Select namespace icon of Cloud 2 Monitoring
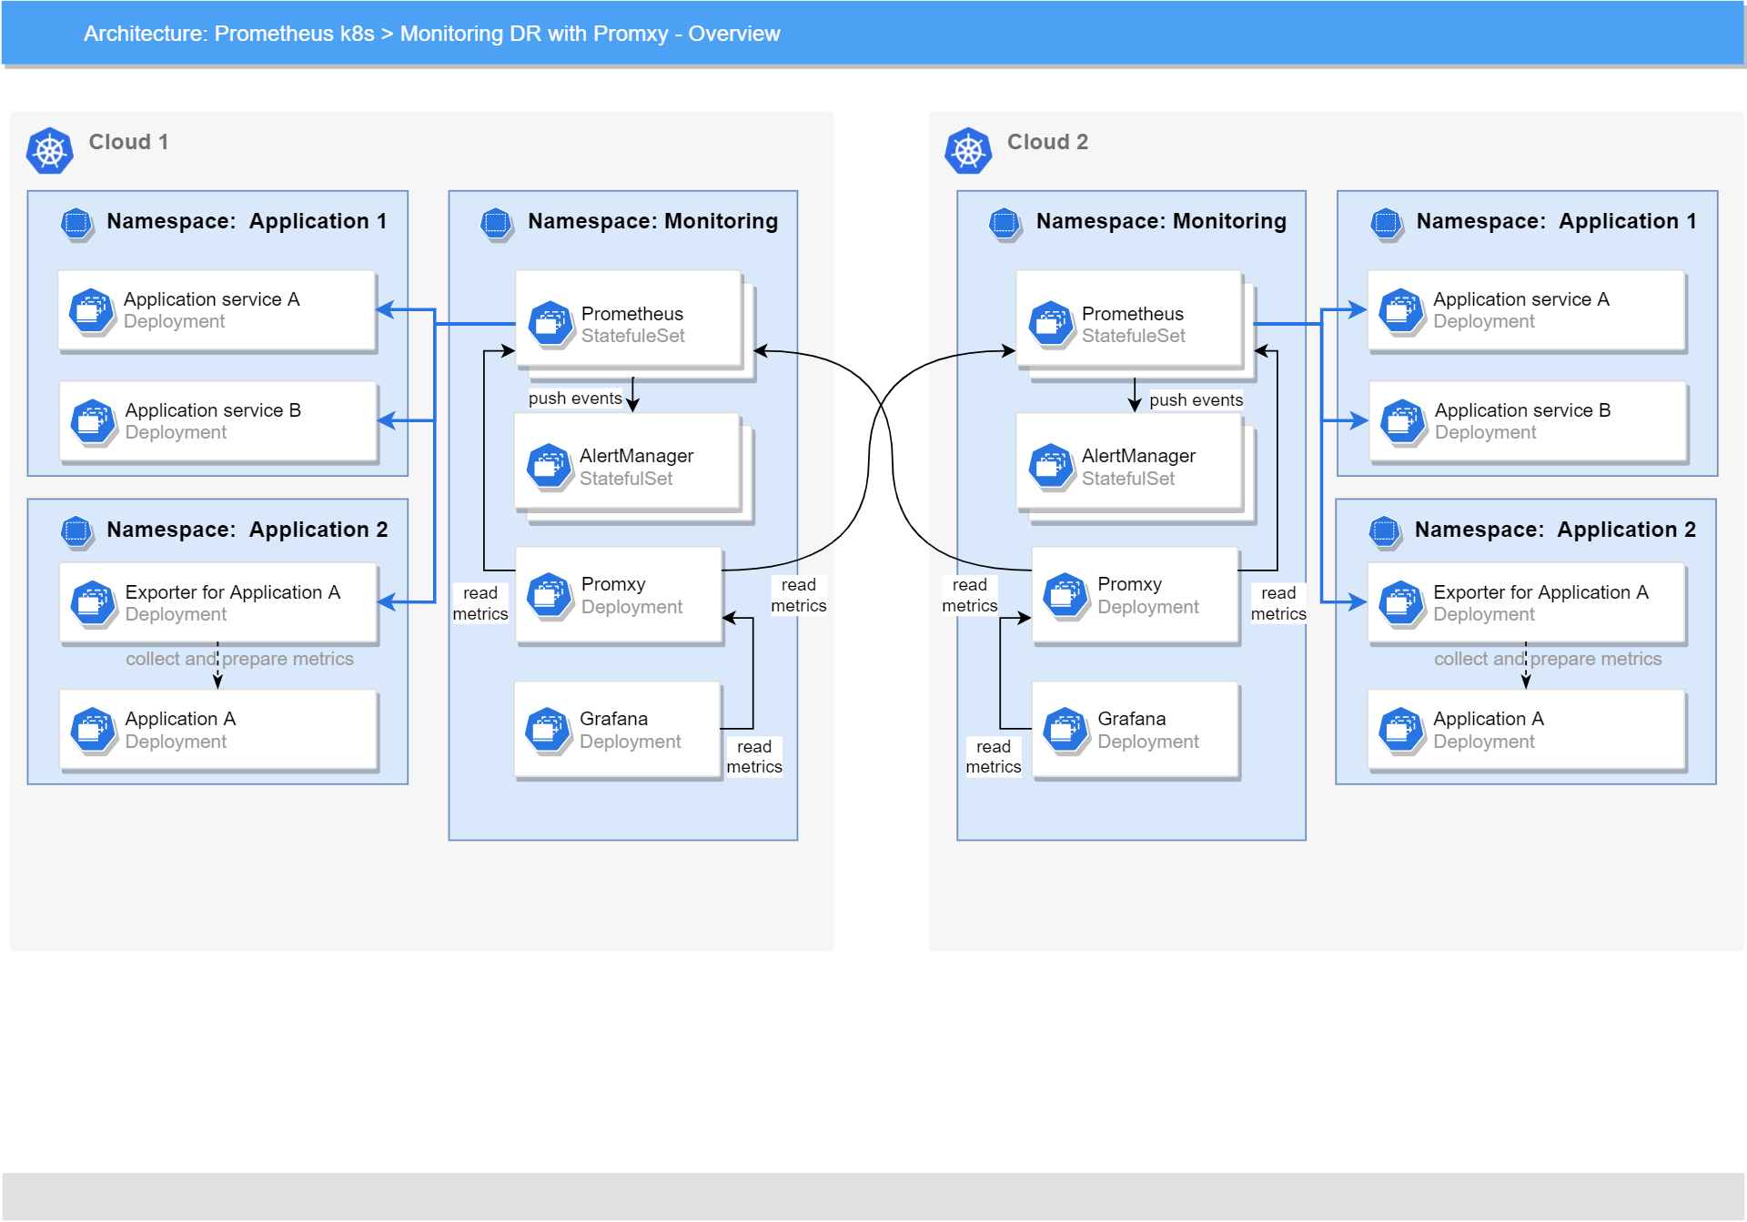1747x1222 pixels. [x=1005, y=223]
